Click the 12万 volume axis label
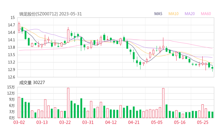Screen dimensions: 217x129 tap(11, 93)
